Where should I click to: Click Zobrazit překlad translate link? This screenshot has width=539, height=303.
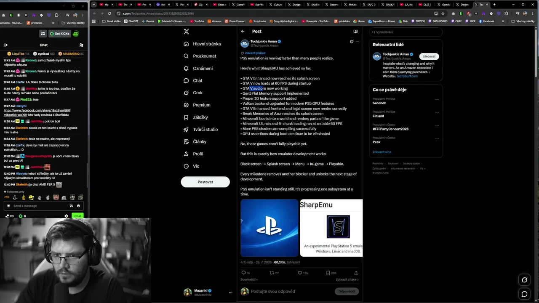tap(255, 53)
